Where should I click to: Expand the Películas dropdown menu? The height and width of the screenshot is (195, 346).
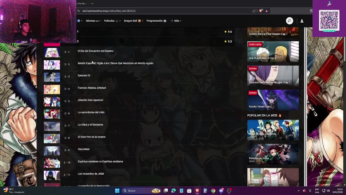tap(112, 21)
